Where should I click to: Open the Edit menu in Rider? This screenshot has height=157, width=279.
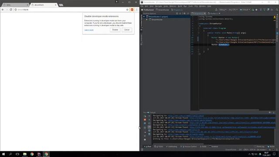pyautogui.click(x=146, y=6)
